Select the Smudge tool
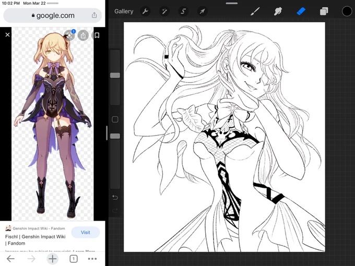 pyautogui.click(x=278, y=11)
